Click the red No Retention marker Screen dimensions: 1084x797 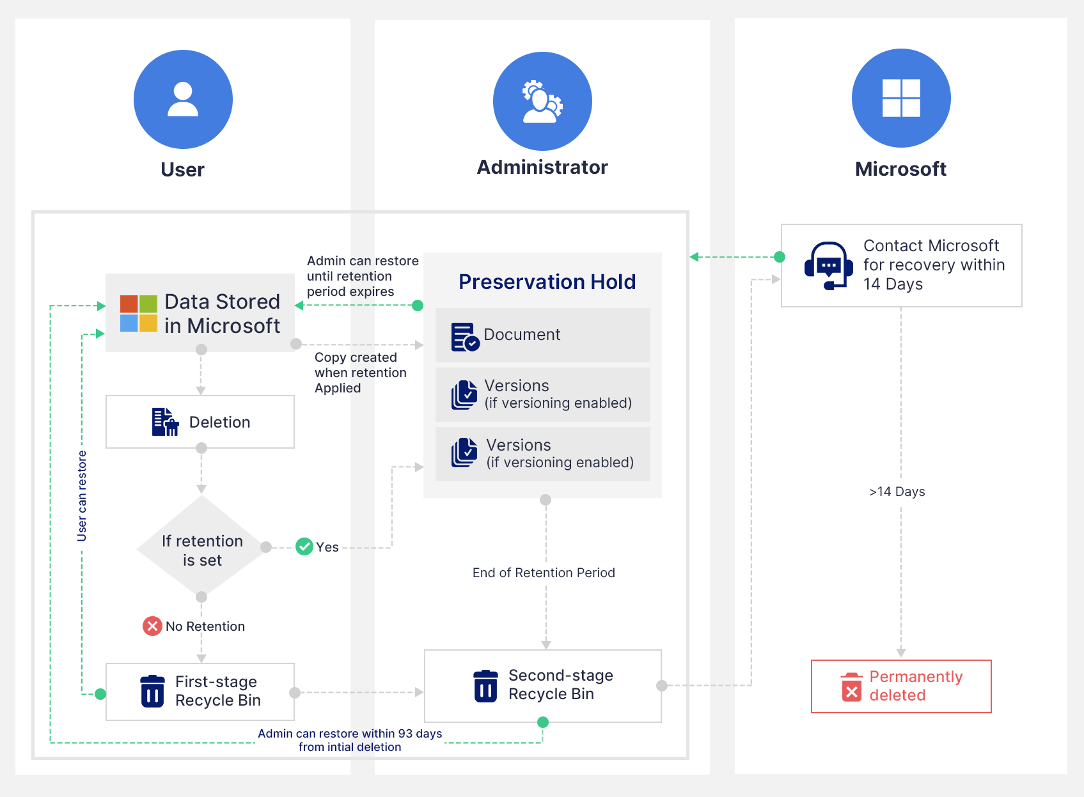151,626
